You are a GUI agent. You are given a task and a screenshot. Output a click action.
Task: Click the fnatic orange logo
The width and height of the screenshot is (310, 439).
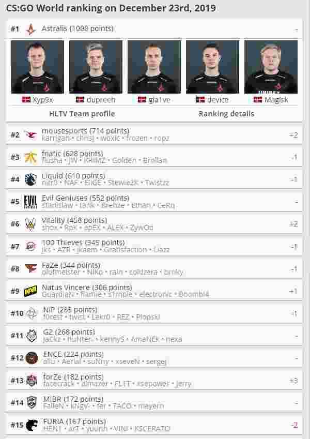(30, 157)
